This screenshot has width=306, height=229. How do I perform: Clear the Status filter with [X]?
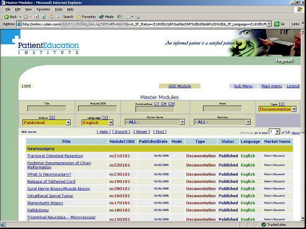coord(52,117)
